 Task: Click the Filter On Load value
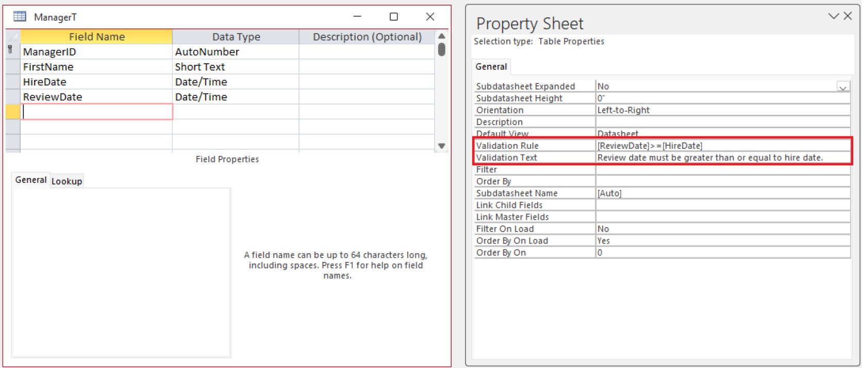tap(722, 229)
